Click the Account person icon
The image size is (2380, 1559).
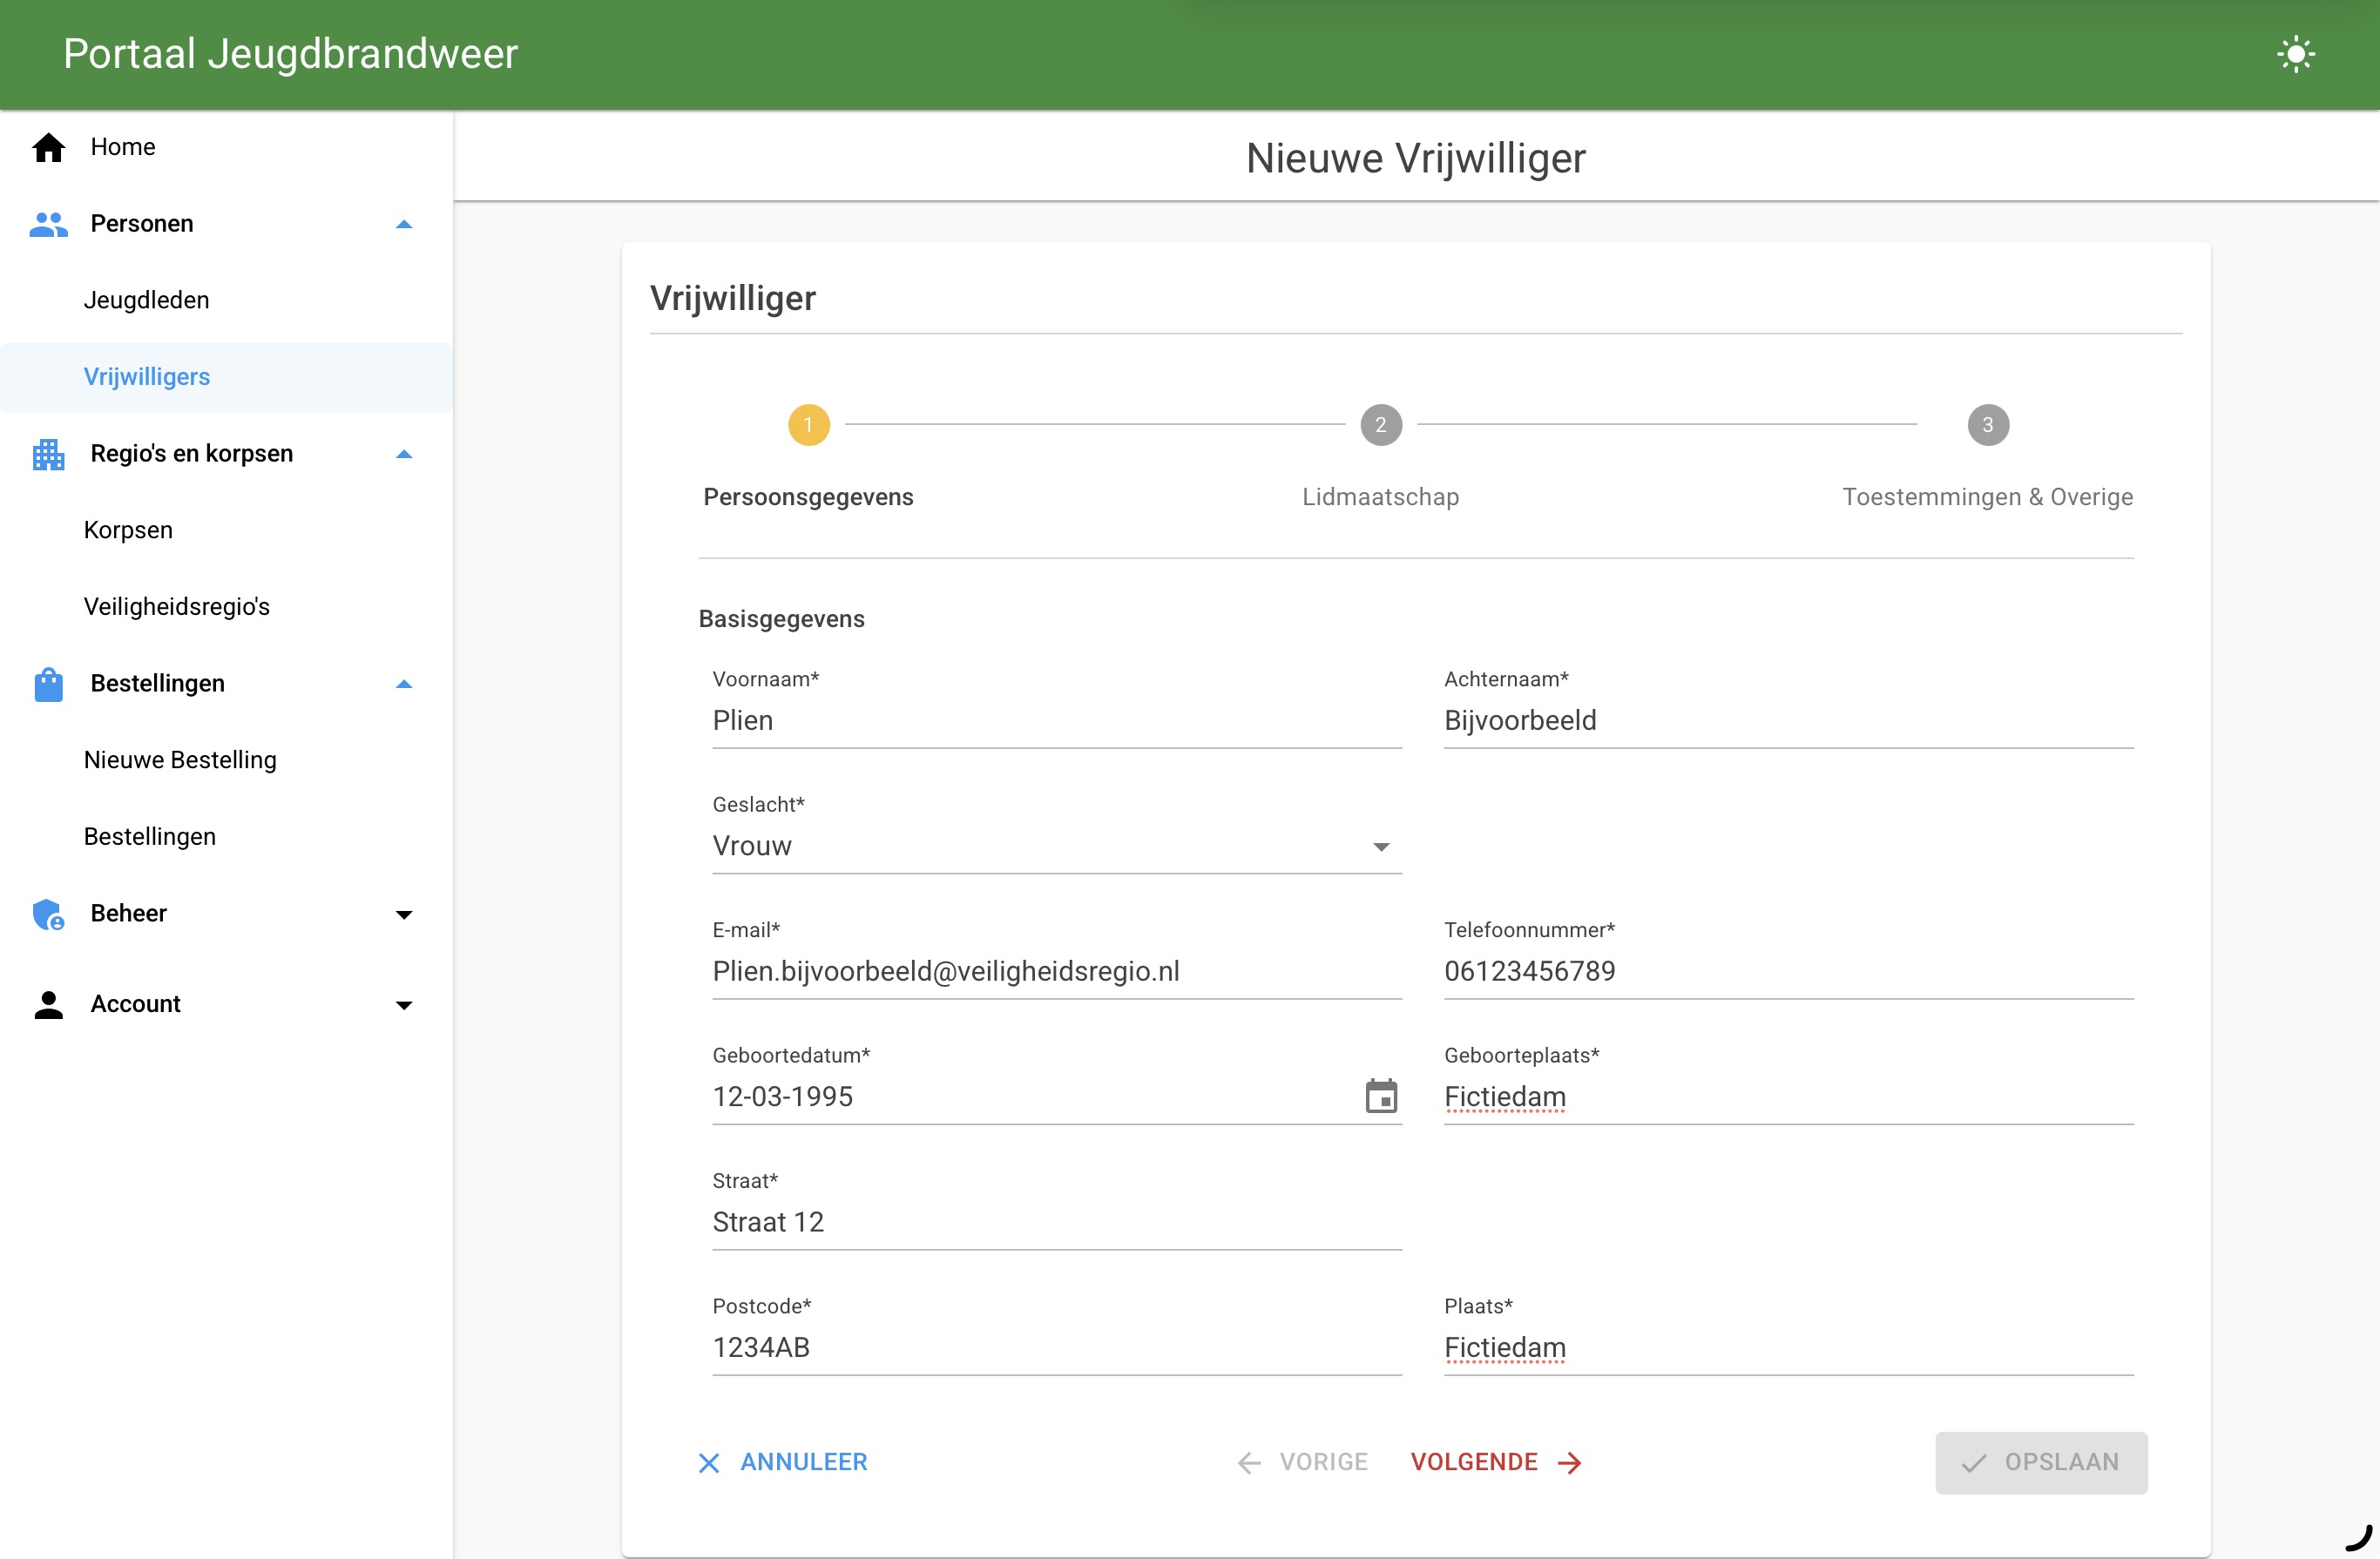coord(48,1004)
